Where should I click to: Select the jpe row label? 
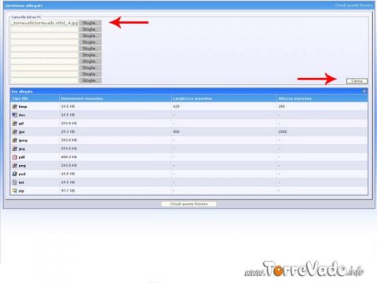click(22, 132)
